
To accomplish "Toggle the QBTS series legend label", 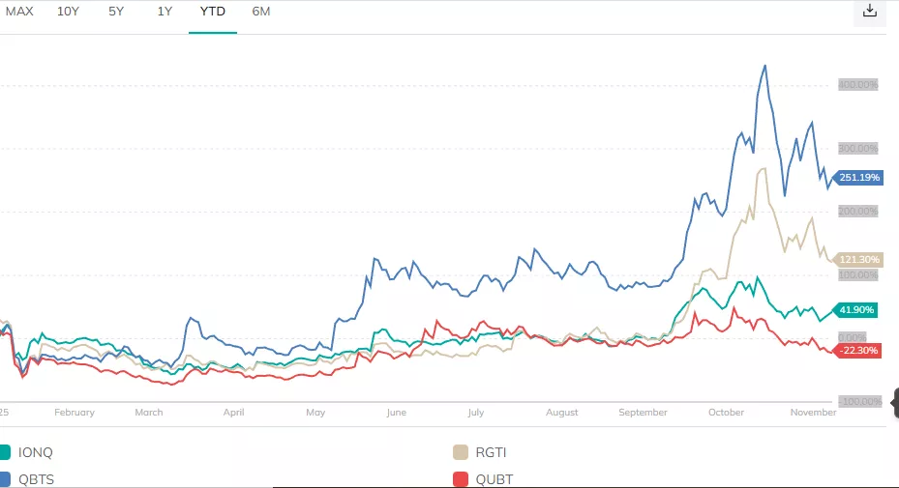I will 37,478.
